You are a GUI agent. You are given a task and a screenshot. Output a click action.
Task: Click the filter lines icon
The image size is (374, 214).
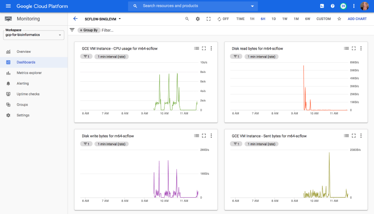[x=72, y=30]
